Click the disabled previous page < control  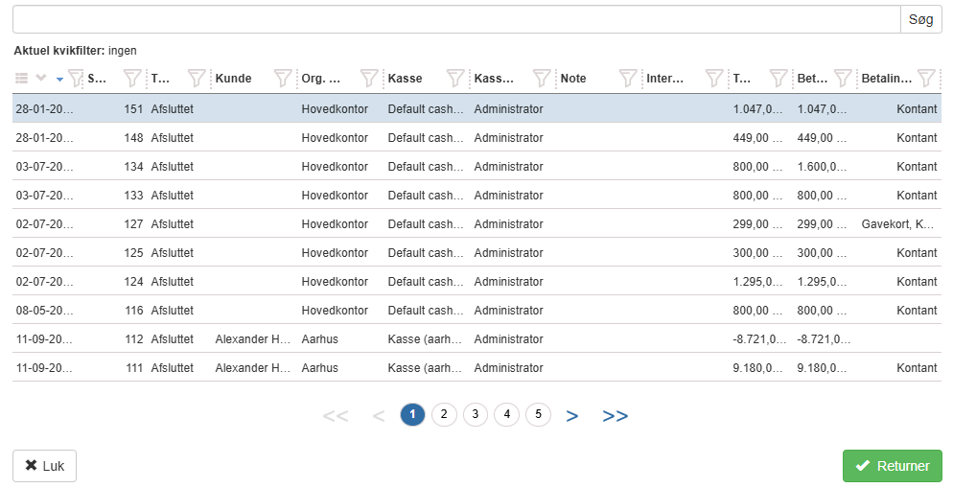pyautogui.click(x=378, y=416)
